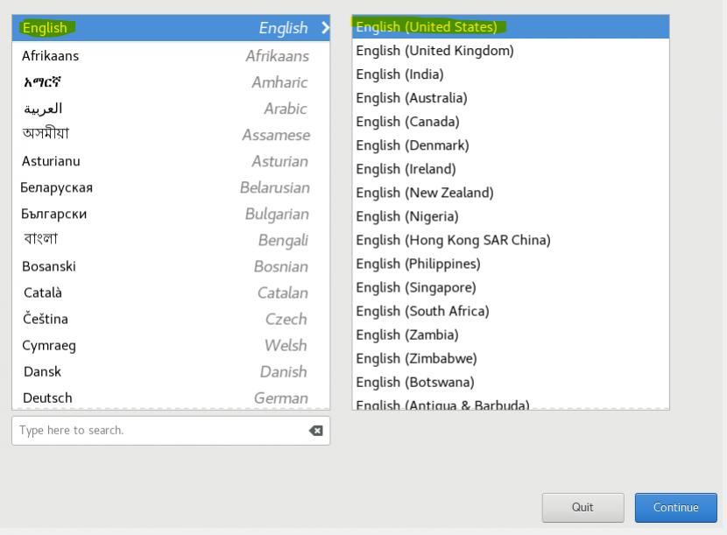Viewport: 727px width, 535px height.
Task: Choose English (Ireland) locale
Action: pos(511,169)
